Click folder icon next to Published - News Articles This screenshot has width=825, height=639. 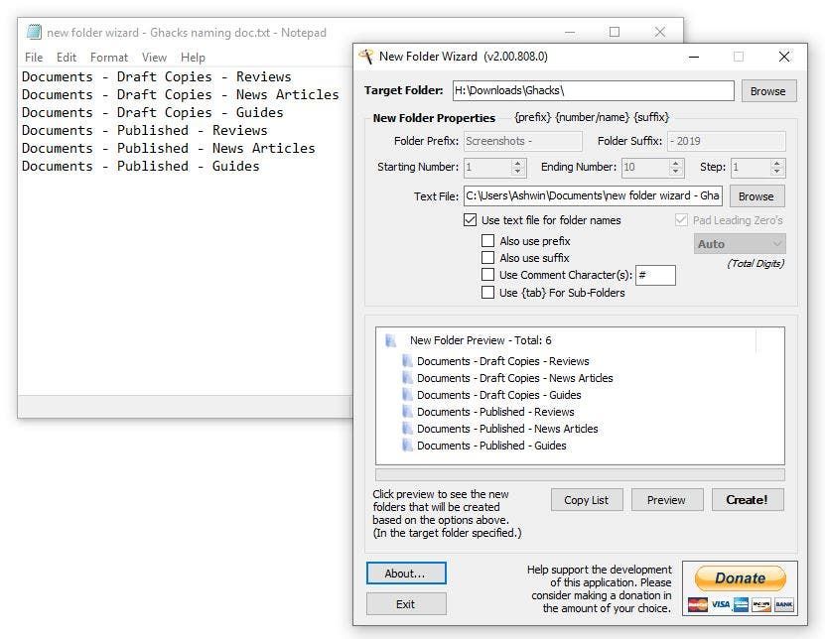(407, 428)
